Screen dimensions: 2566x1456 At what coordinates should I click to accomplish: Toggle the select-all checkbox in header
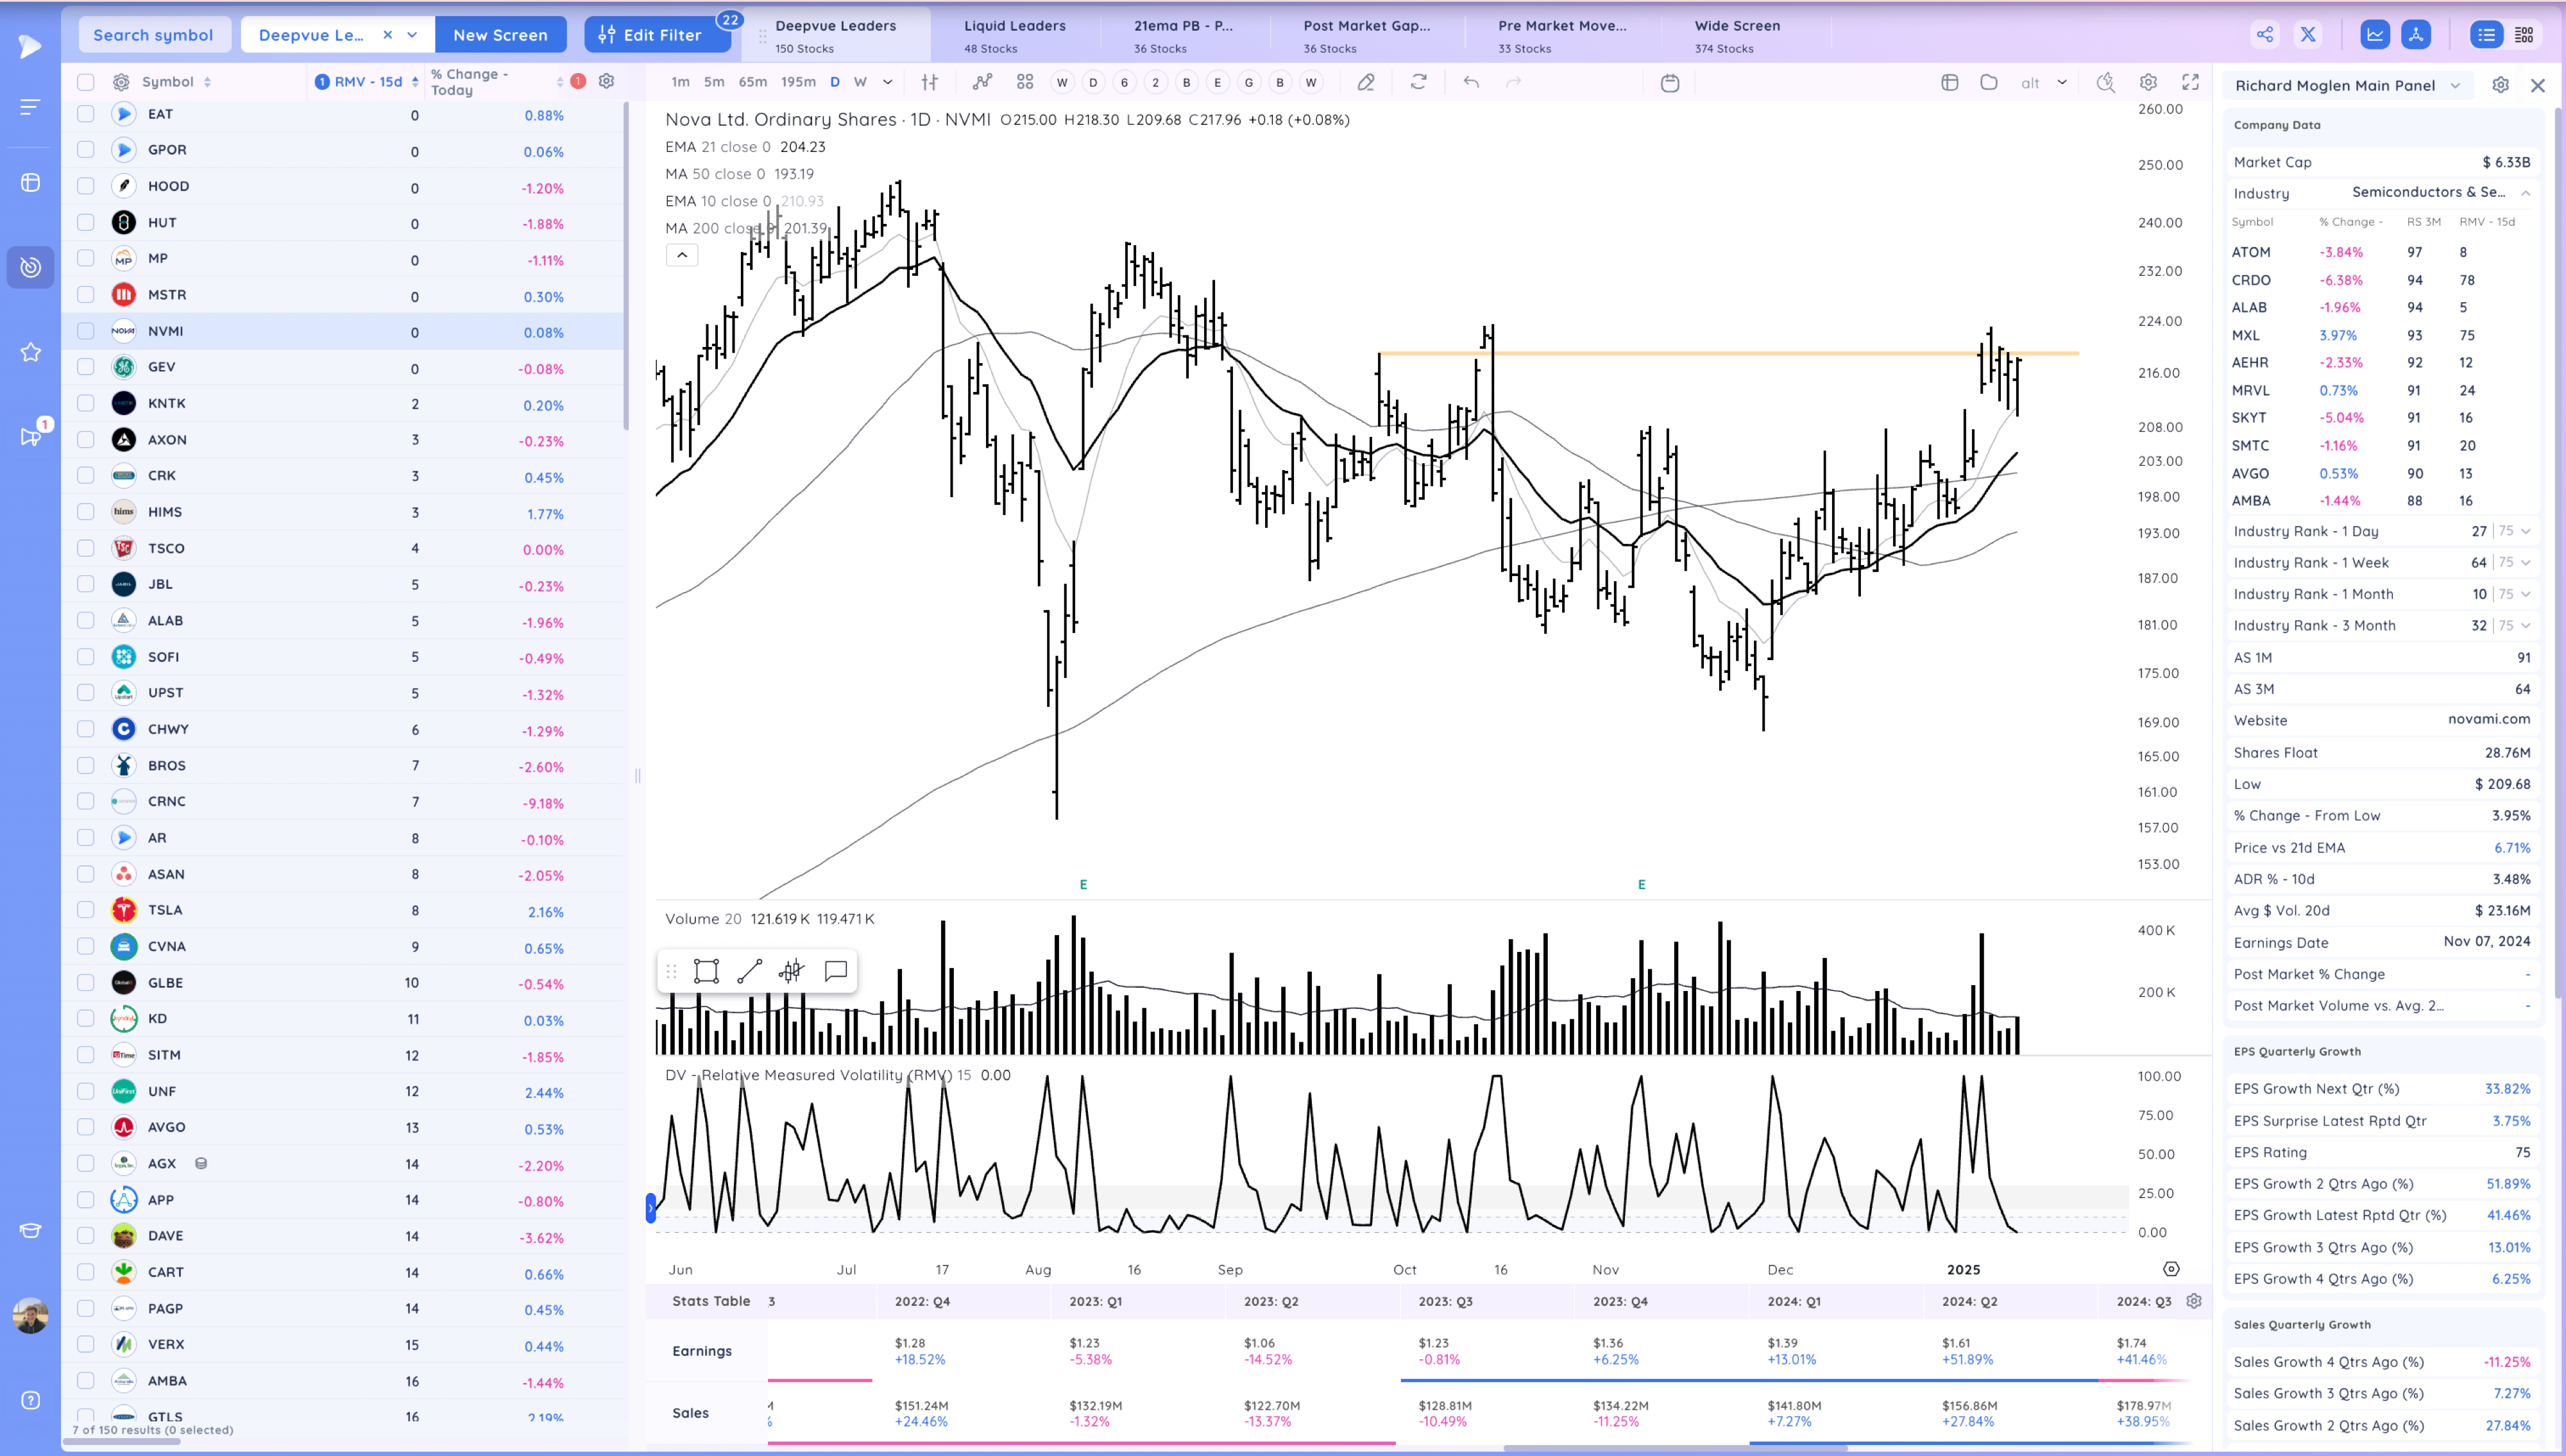(86, 82)
